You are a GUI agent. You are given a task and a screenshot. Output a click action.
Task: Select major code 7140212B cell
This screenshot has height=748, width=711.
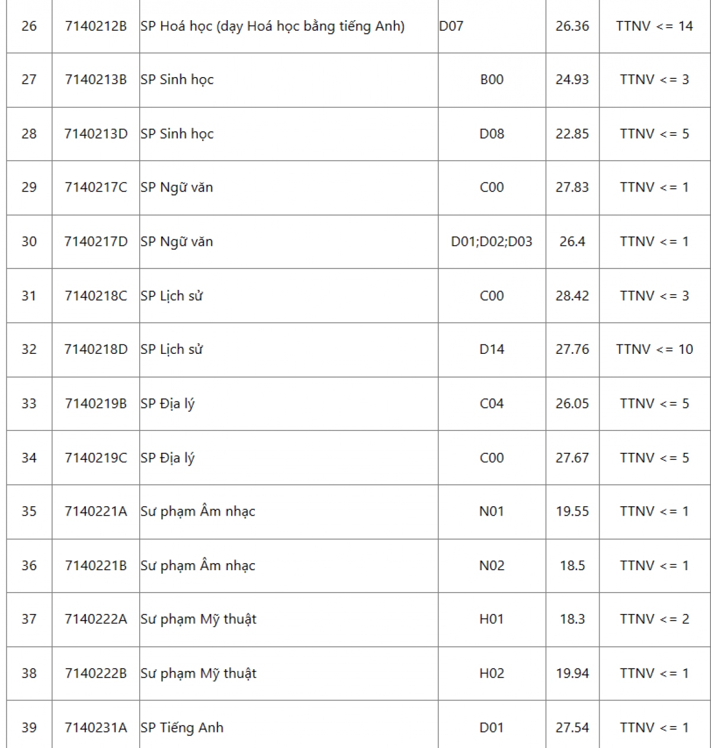click(96, 26)
